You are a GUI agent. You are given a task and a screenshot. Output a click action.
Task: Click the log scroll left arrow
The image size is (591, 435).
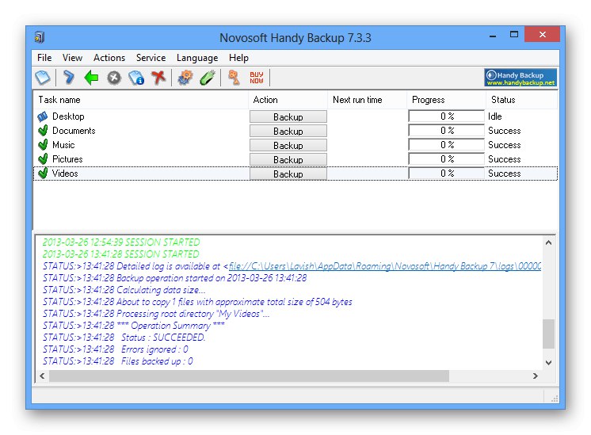(x=42, y=376)
